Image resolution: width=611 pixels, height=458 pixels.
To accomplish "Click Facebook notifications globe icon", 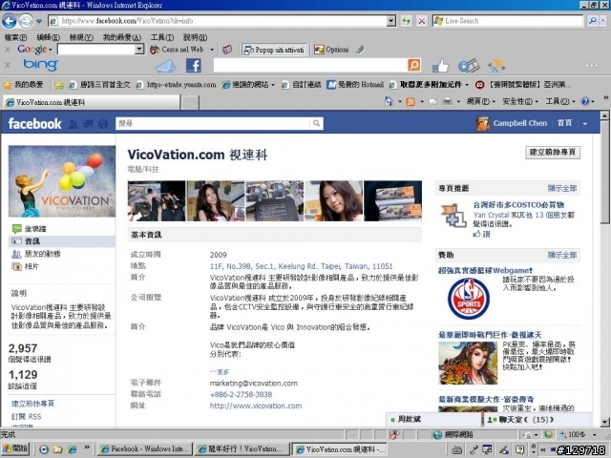I will [103, 124].
